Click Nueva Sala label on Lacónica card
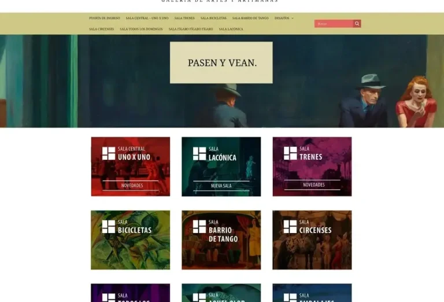 221,186
